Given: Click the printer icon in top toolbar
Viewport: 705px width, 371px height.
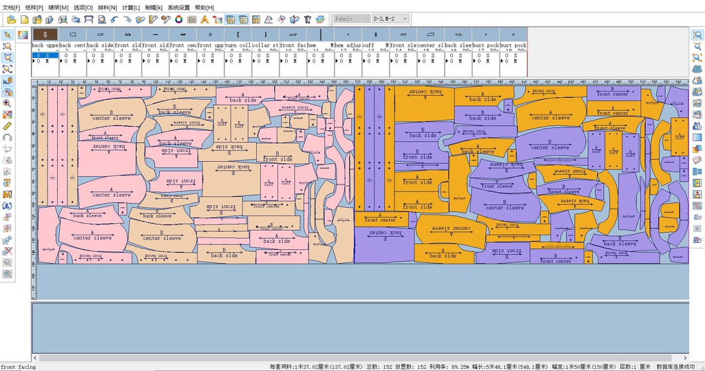Looking at the screenshot, I should (76, 19).
